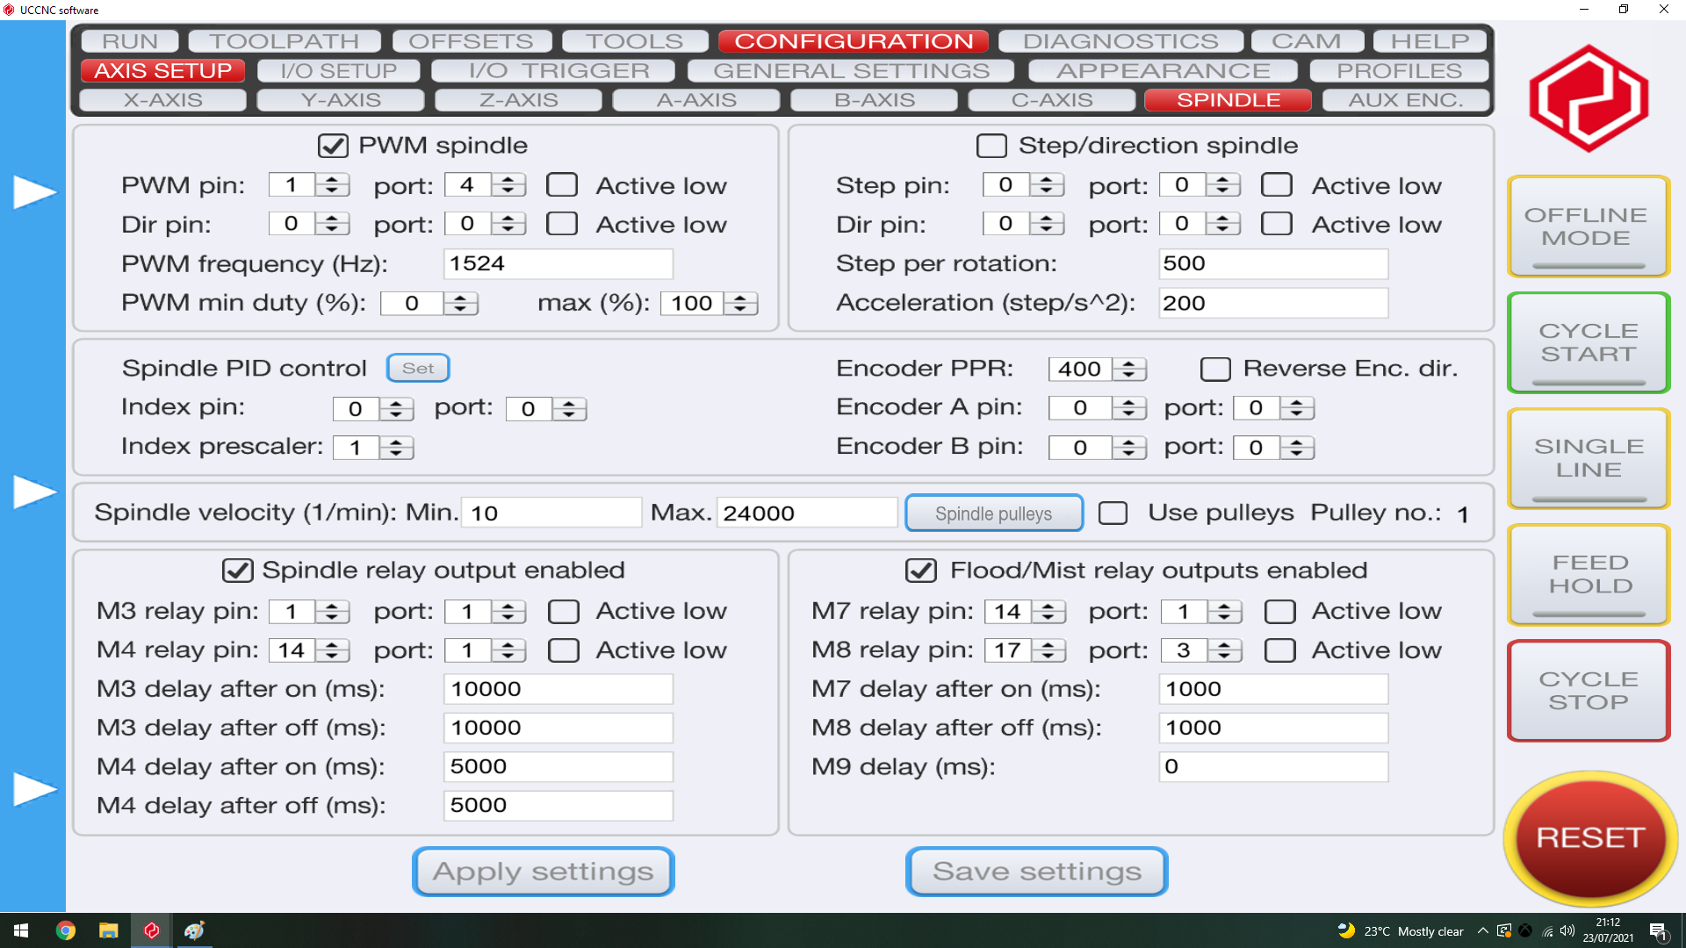Click the PWM pin spinner arrows
This screenshot has height=948, width=1686.
332,185
